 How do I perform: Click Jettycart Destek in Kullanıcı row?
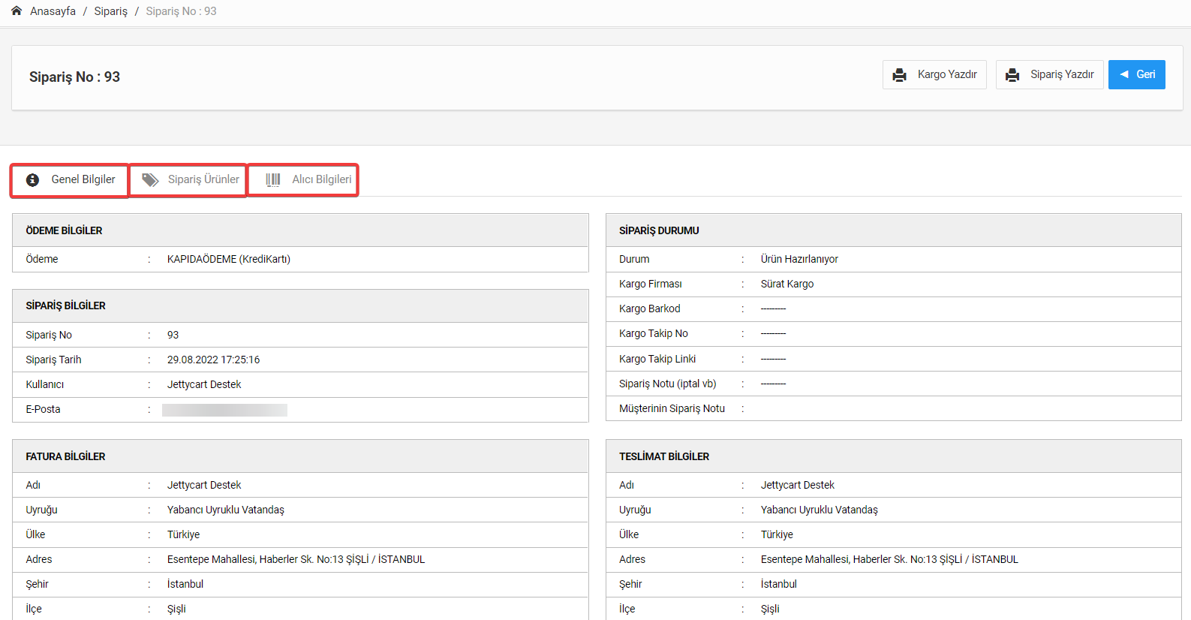[204, 384]
